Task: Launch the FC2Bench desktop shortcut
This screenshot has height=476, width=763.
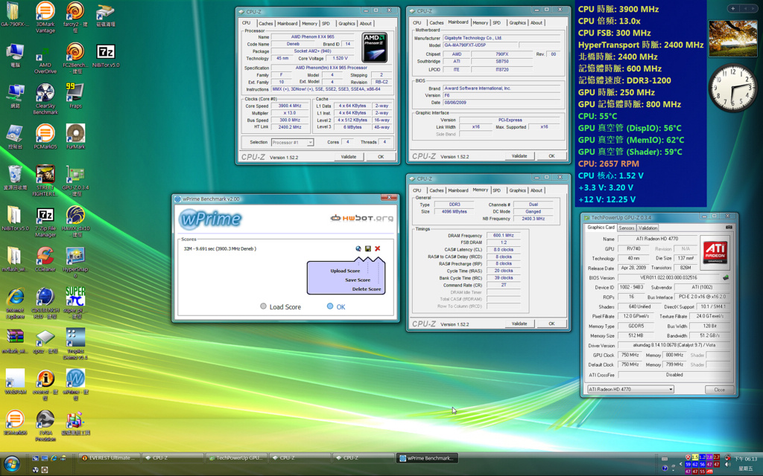Action: pyautogui.click(x=75, y=58)
